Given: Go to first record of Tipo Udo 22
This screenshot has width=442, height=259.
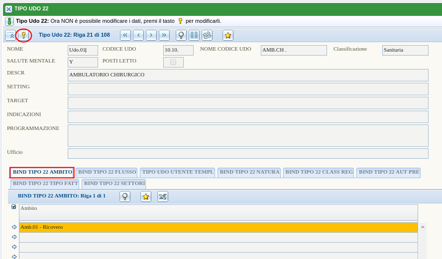Looking at the screenshot, I should click(125, 35).
